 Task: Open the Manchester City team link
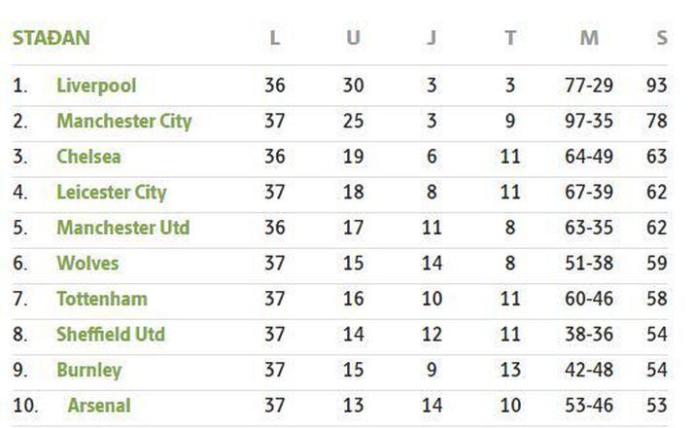pyautogui.click(x=124, y=122)
